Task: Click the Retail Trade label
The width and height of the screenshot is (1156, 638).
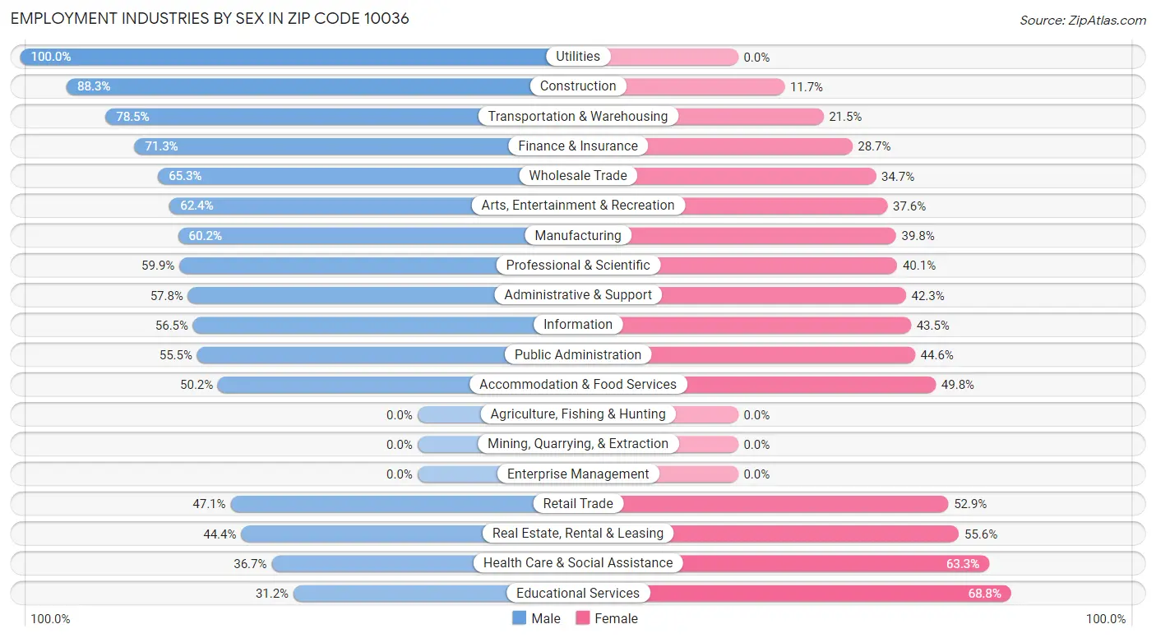Action: click(x=578, y=504)
